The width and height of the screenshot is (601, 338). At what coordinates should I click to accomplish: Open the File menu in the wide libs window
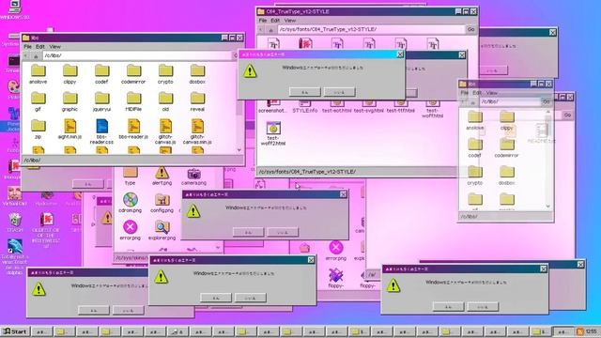pos(27,46)
